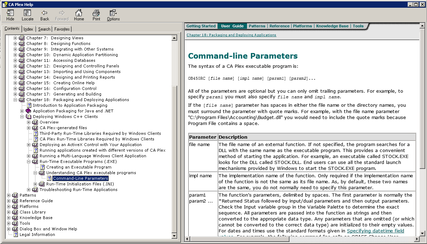The image size is (427, 244).
Task: Click book icon for Run-Time Initialization Files
Action: click(42, 184)
